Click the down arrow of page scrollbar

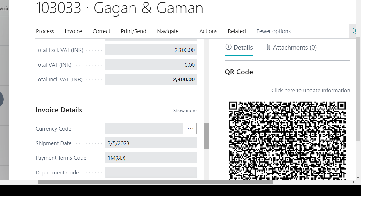point(358,177)
